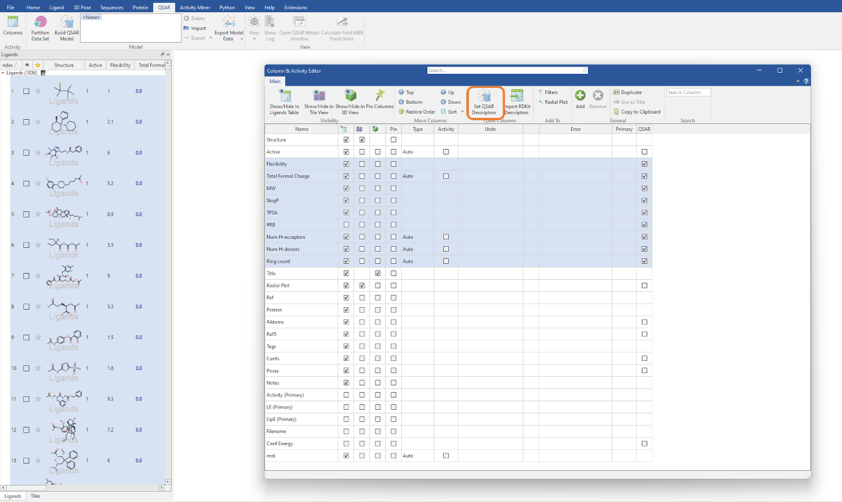Move column to Bottom

410,102
